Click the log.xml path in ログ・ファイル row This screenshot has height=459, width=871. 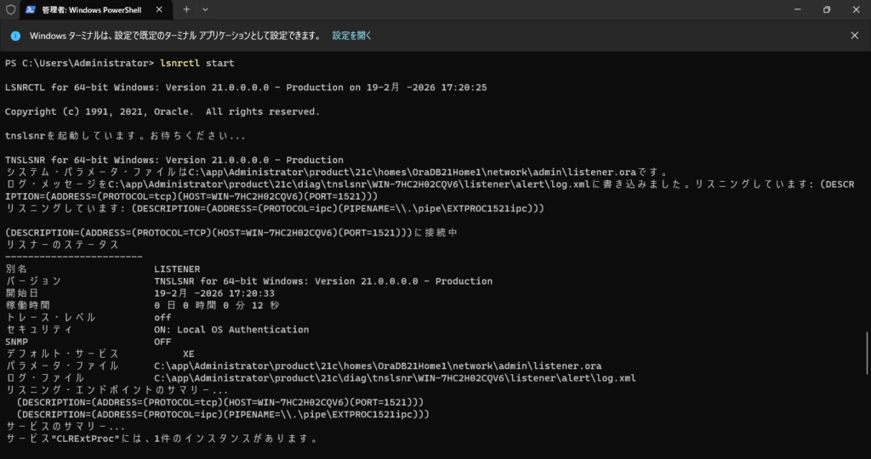[x=395, y=377]
